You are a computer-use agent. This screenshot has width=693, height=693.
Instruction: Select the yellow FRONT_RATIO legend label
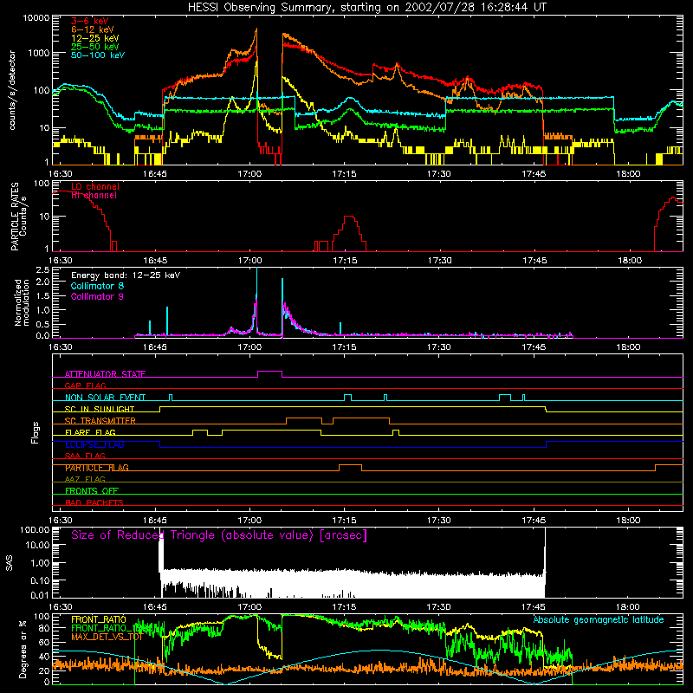tap(99, 619)
